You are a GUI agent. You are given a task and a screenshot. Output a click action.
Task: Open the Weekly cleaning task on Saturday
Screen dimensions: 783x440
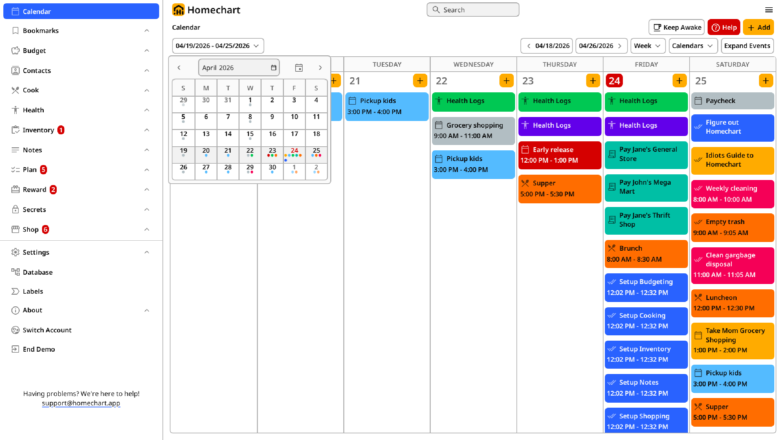click(x=732, y=194)
